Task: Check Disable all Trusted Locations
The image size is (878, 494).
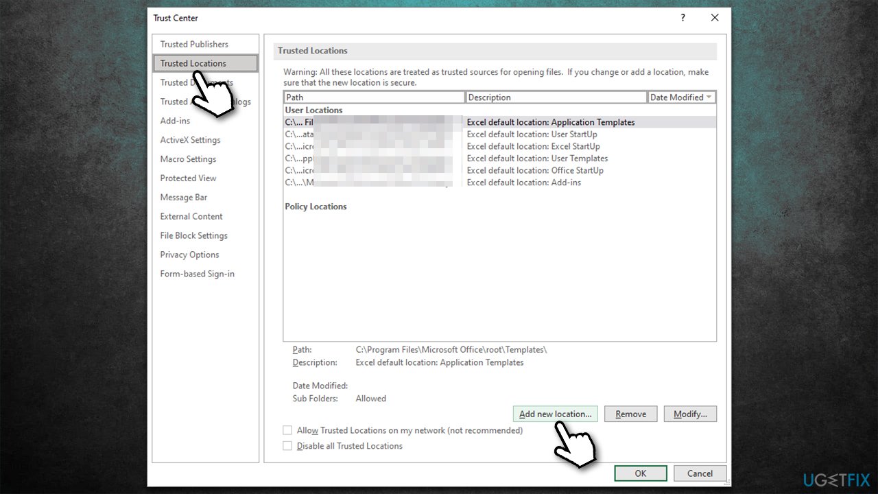Action: click(287, 445)
